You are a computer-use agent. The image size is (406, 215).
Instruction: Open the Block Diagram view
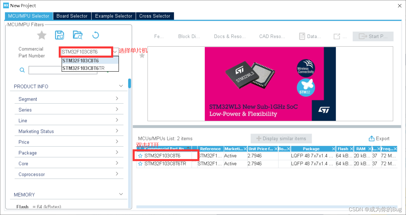(189, 36)
